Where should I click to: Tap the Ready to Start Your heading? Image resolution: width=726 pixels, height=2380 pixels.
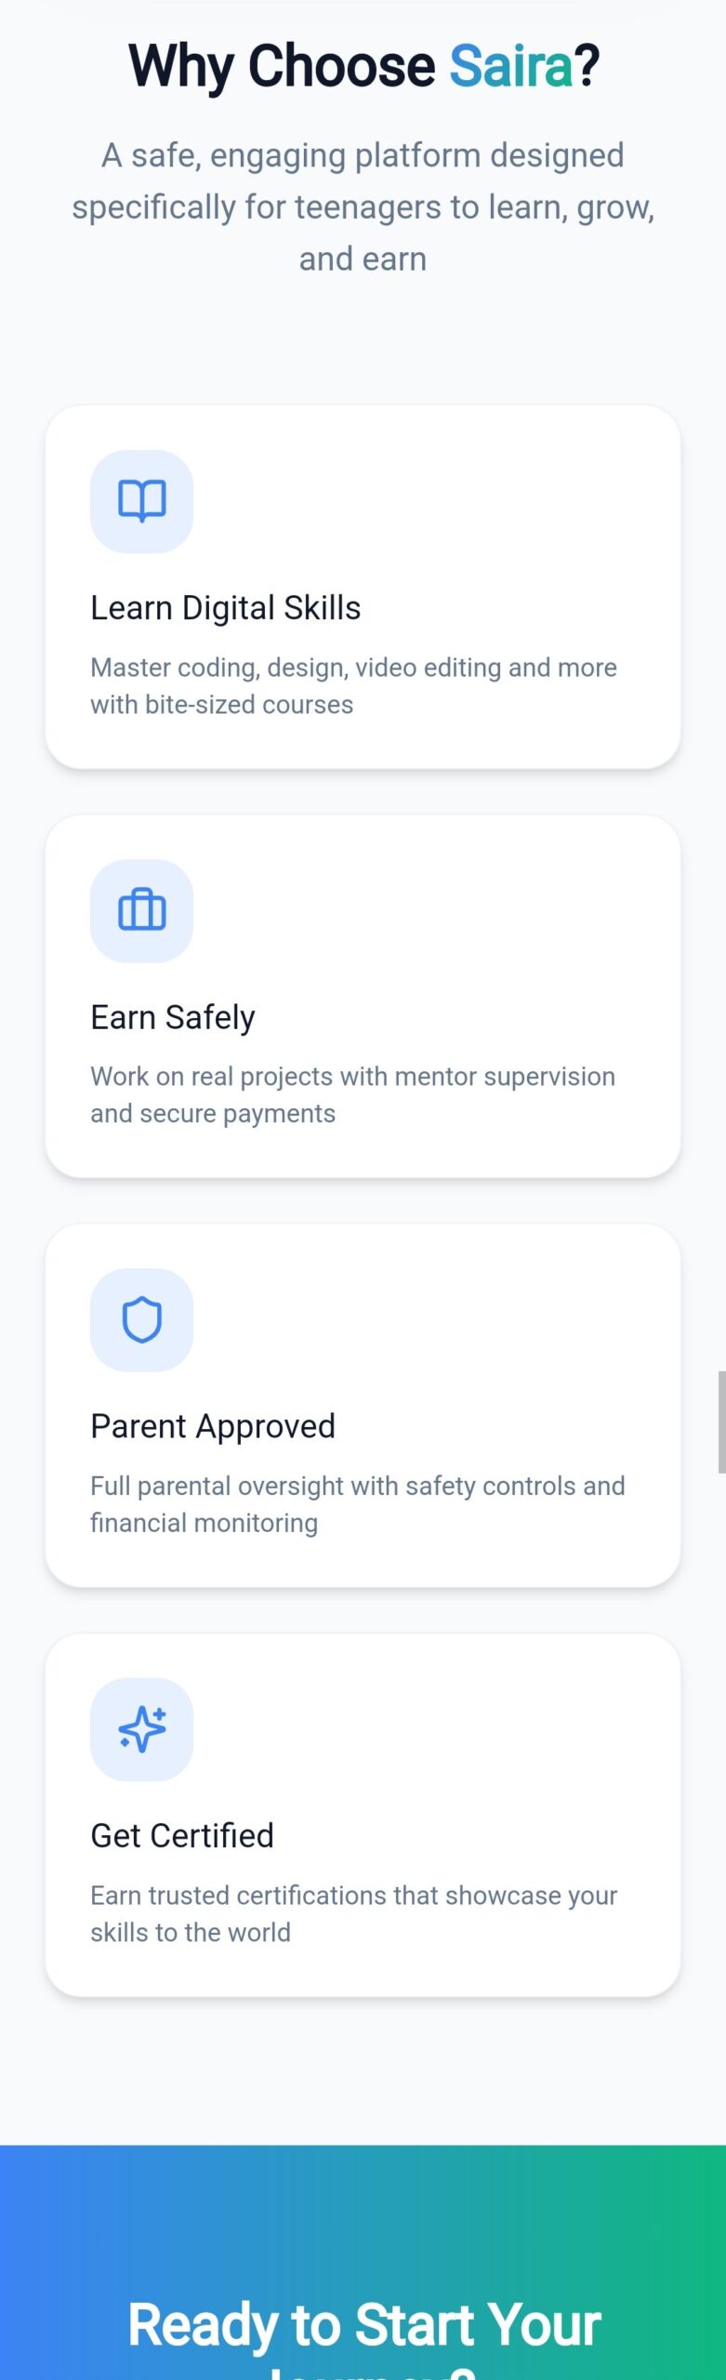point(364,2324)
